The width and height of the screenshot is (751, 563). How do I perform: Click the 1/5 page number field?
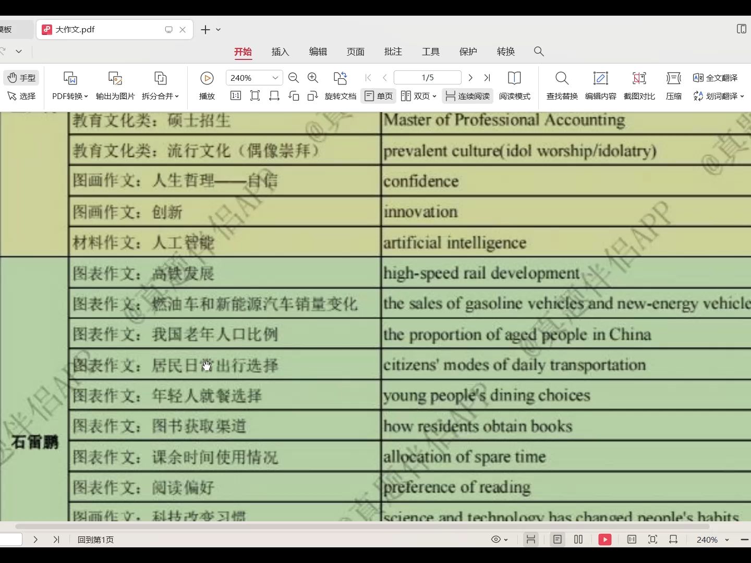(428, 78)
